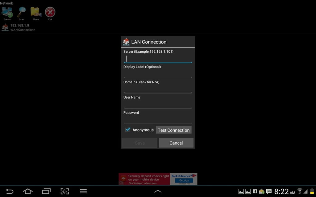Focus the Display Label field
Screen dimensions: 316x197
tap(158, 74)
